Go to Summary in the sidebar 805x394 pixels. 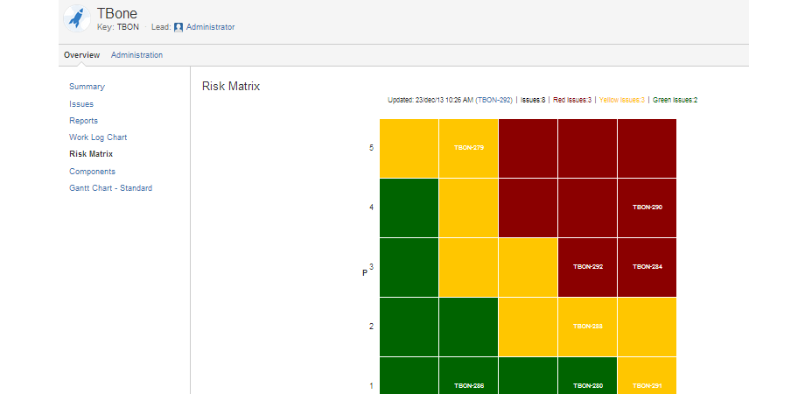(87, 87)
